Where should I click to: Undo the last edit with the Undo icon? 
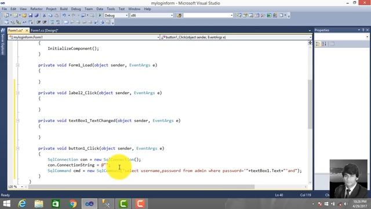(x=64, y=16)
